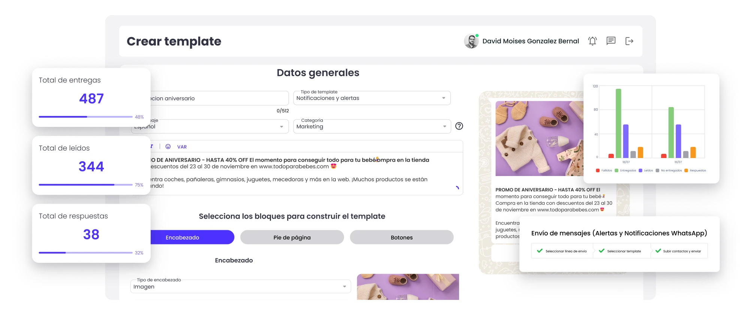Viewport: 742px width, 313px height.
Task: Click the 0/512 character counter
Action: pos(283,111)
